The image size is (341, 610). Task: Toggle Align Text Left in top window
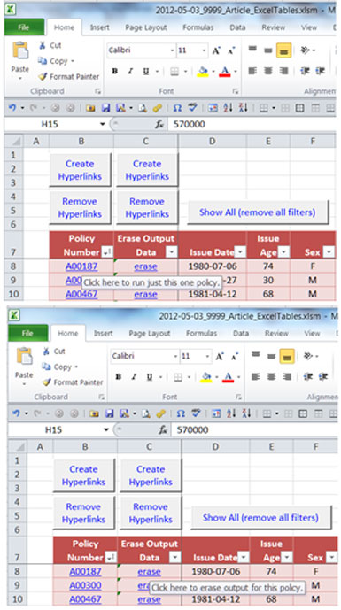coord(252,71)
